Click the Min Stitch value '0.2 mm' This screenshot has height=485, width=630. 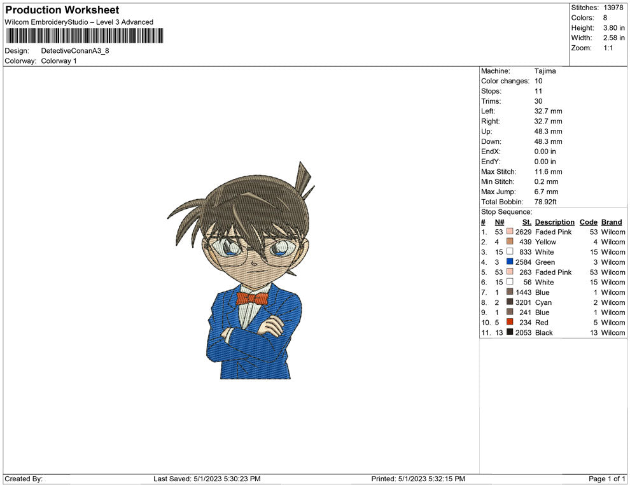[547, 181]
